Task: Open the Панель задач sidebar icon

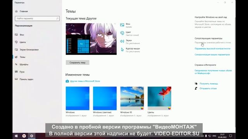Action: (16, 79)
